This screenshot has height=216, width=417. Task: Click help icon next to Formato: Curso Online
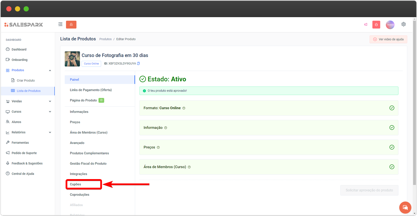184,108
